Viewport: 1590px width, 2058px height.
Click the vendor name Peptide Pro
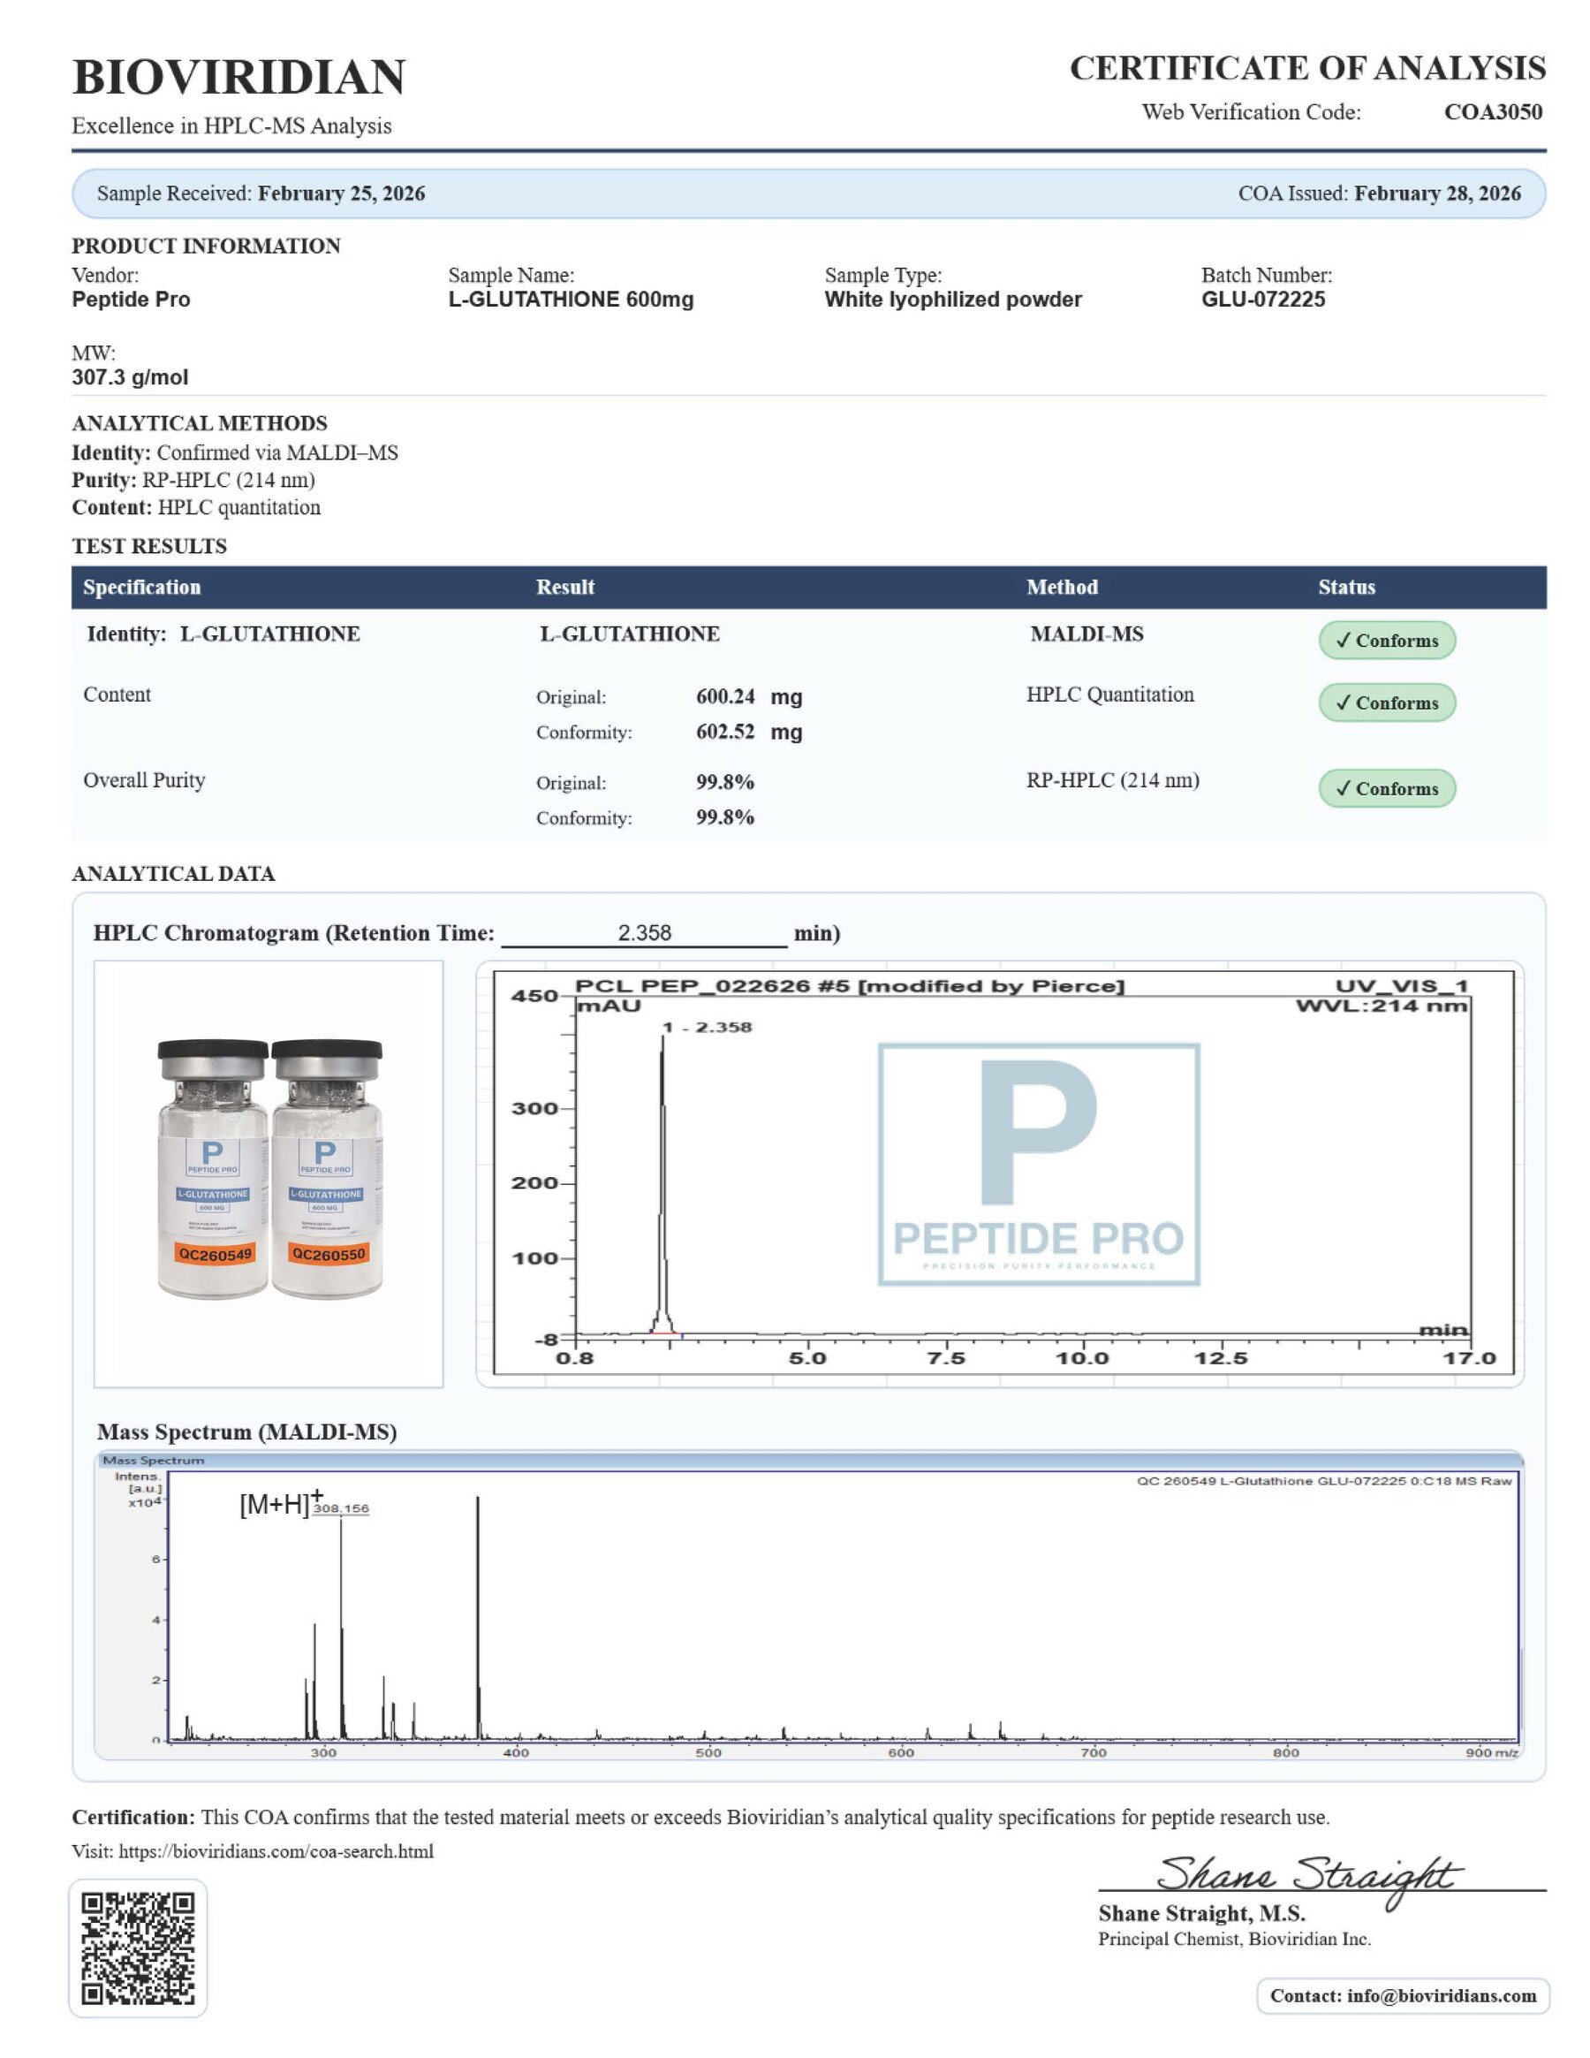(131, 300)
